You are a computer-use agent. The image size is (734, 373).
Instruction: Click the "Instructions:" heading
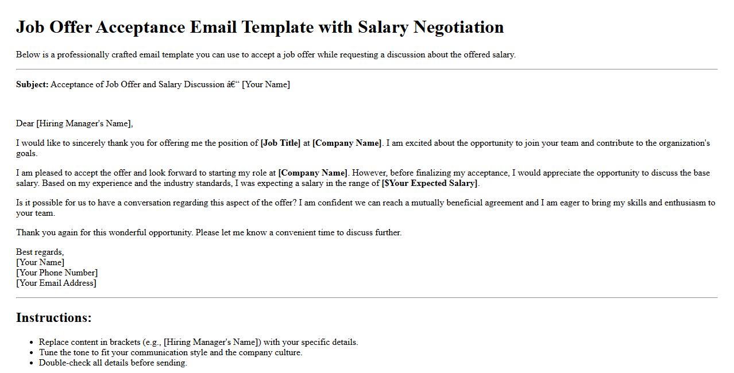coord(54,318)
